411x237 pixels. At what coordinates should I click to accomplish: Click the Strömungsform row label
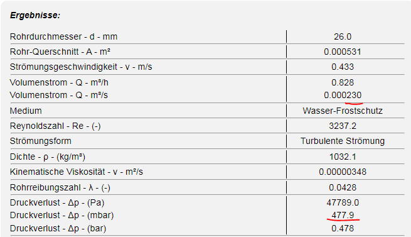click(x=41, y=141)
